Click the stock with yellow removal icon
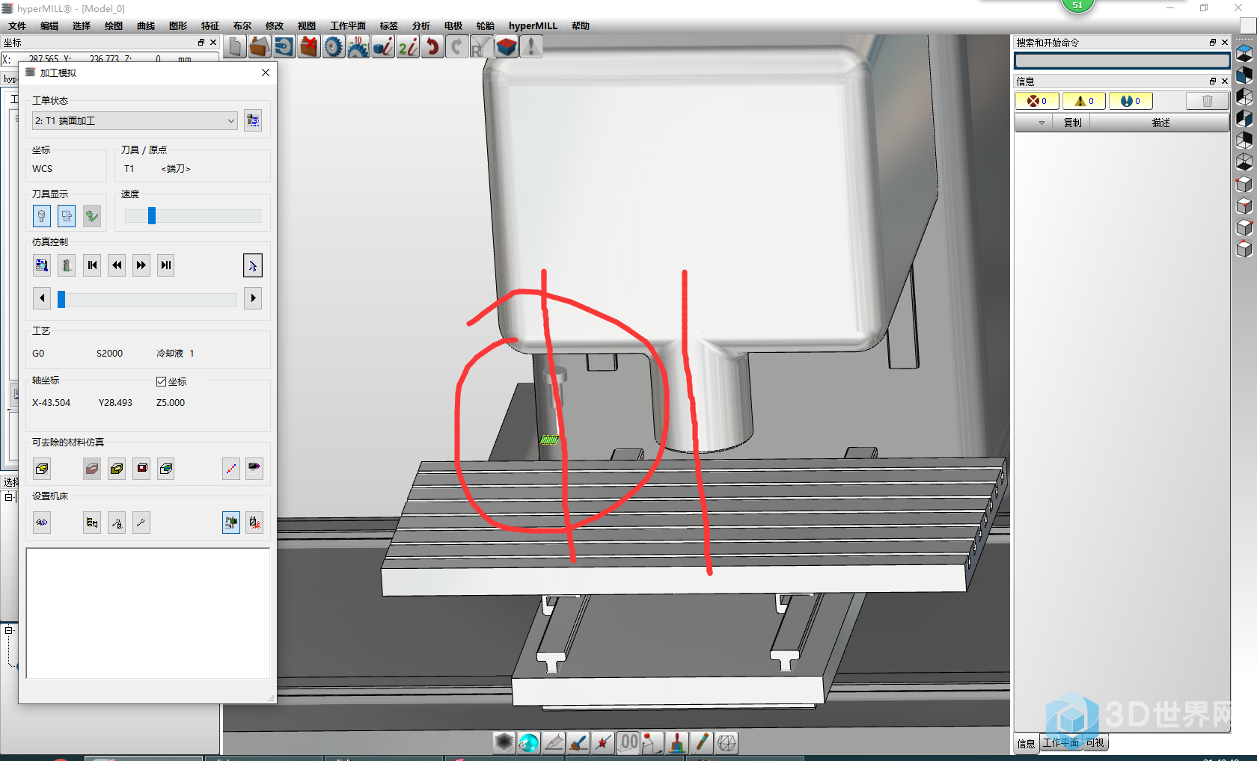 click(42, 469)
